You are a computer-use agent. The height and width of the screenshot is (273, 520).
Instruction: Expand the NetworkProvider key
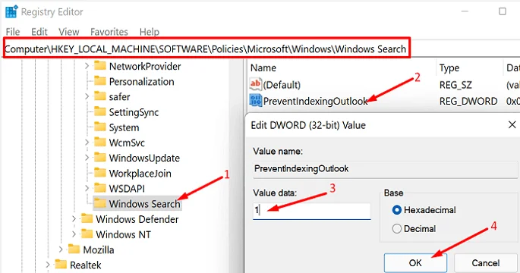[87, 66]
